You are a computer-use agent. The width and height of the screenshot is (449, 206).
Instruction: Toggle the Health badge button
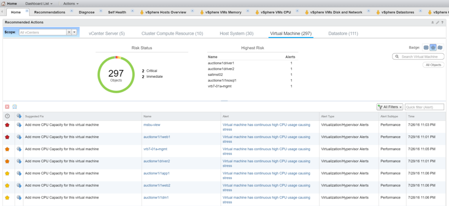point(426,48)
